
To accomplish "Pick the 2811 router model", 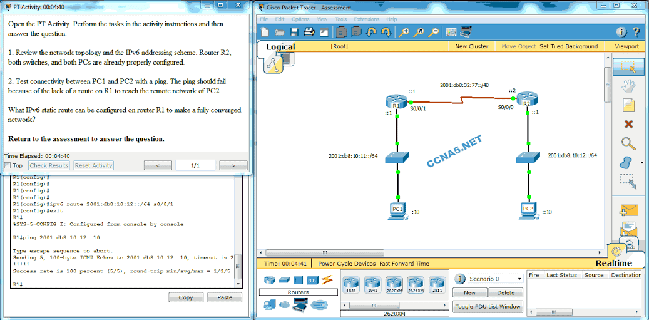I will click(x=437, y=285).
